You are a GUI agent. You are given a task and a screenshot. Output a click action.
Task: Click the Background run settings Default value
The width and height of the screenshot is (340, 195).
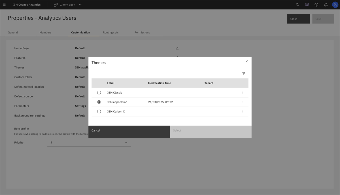[x=80, y=116]
